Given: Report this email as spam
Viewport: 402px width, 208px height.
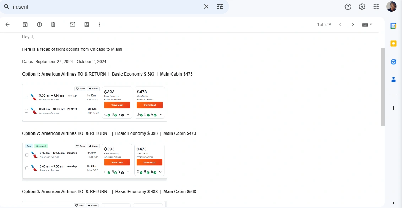Looking at the screenshot, I should tap(39, 24).
